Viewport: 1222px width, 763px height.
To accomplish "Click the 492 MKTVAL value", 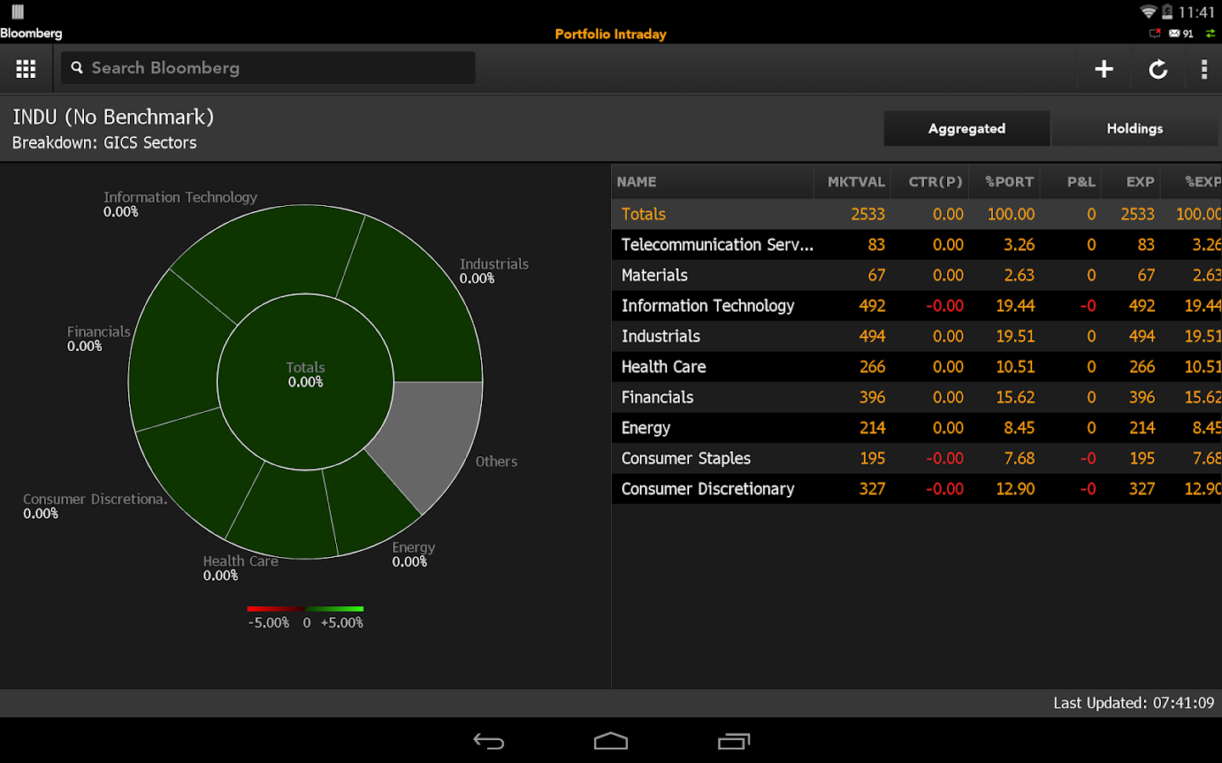I will 872,306.
